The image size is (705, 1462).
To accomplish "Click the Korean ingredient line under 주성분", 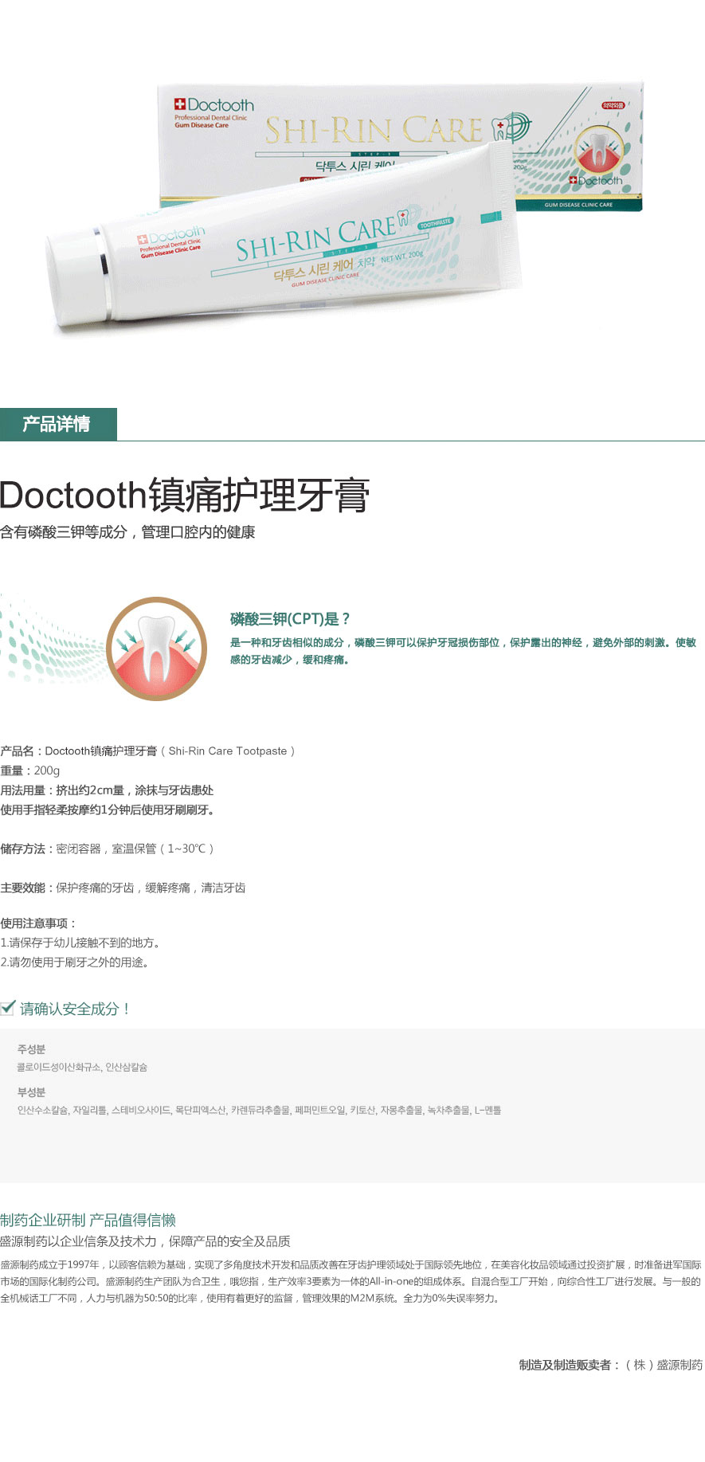I will (82, 1067).
